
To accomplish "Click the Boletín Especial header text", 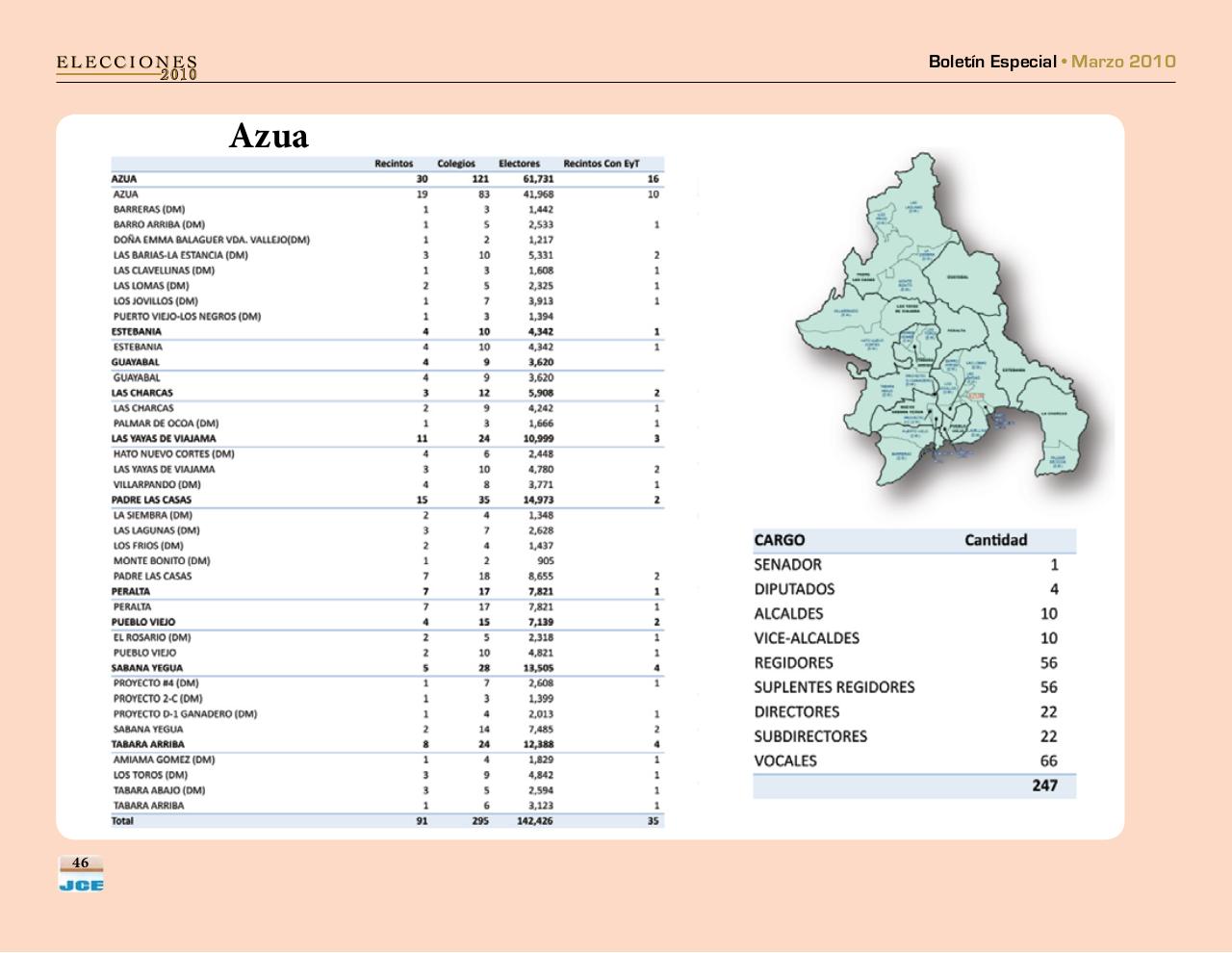I will (x=991, y=62).
